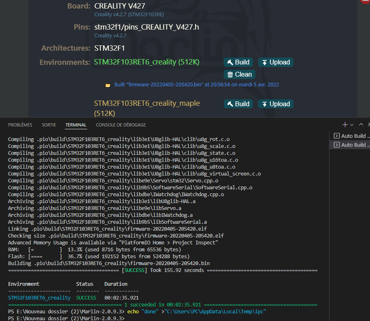Click the echo "done" command line
Viewport: 370px width, 321px height.
tap(137, 312)
